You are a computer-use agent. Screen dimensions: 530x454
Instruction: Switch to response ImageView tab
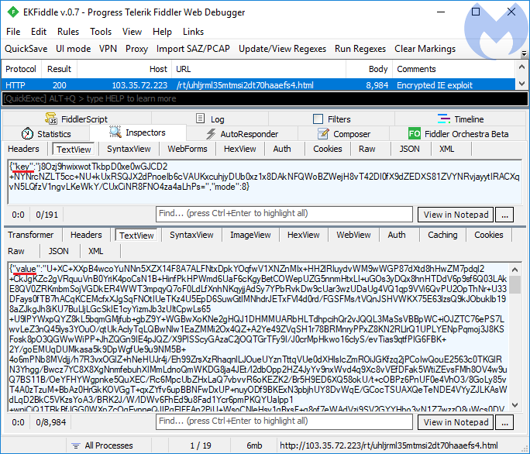coord(250,235)
